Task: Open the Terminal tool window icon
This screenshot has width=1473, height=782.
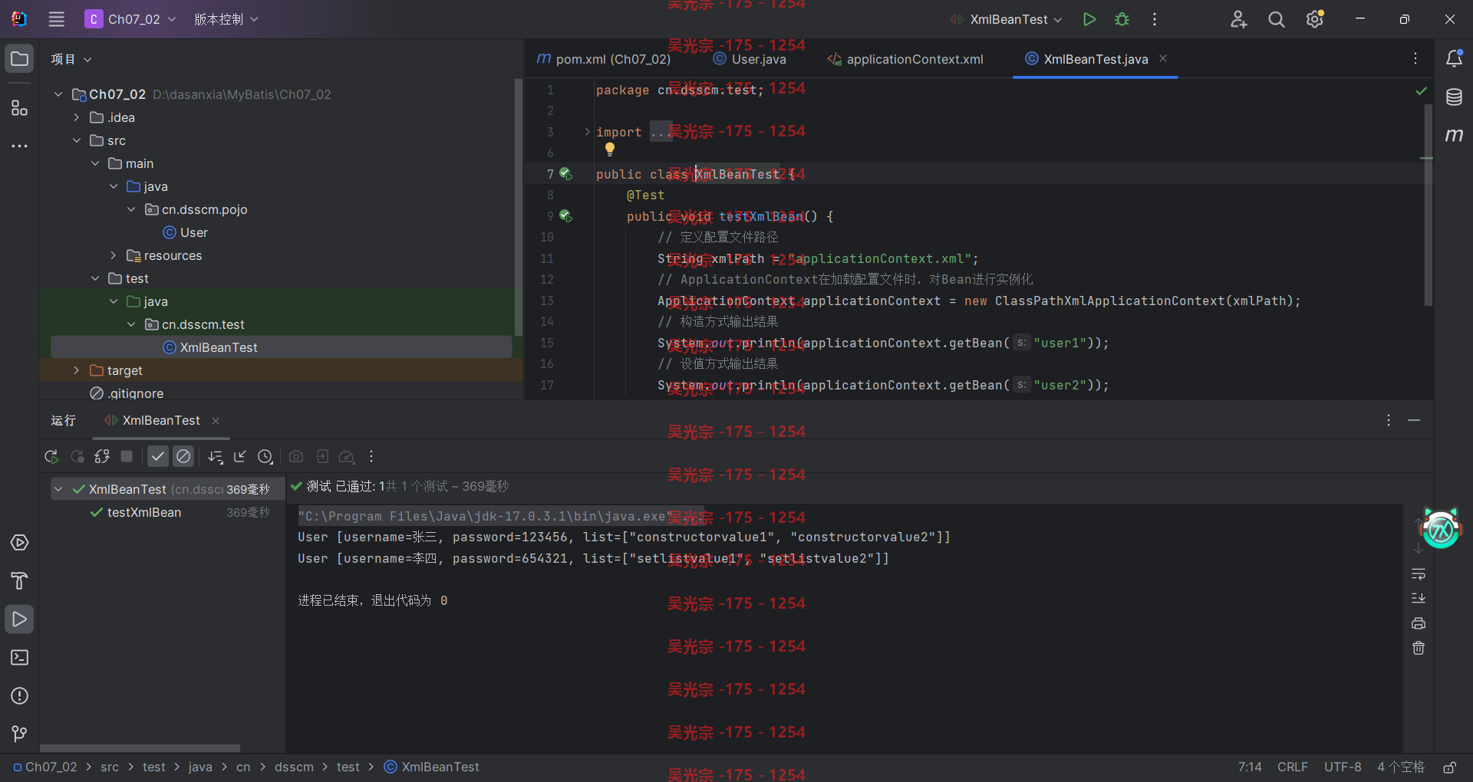Action: pos(20,658)
